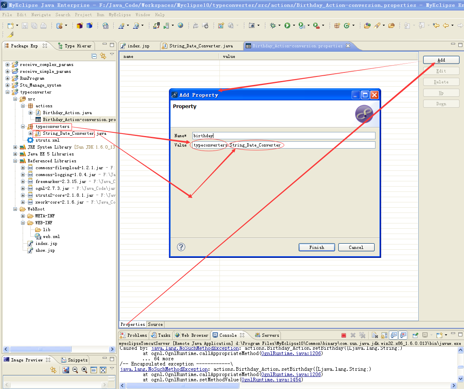This screenshot has height=389, width=464.
Task: Click the Name field containing birthday
Action: point(283,136)
